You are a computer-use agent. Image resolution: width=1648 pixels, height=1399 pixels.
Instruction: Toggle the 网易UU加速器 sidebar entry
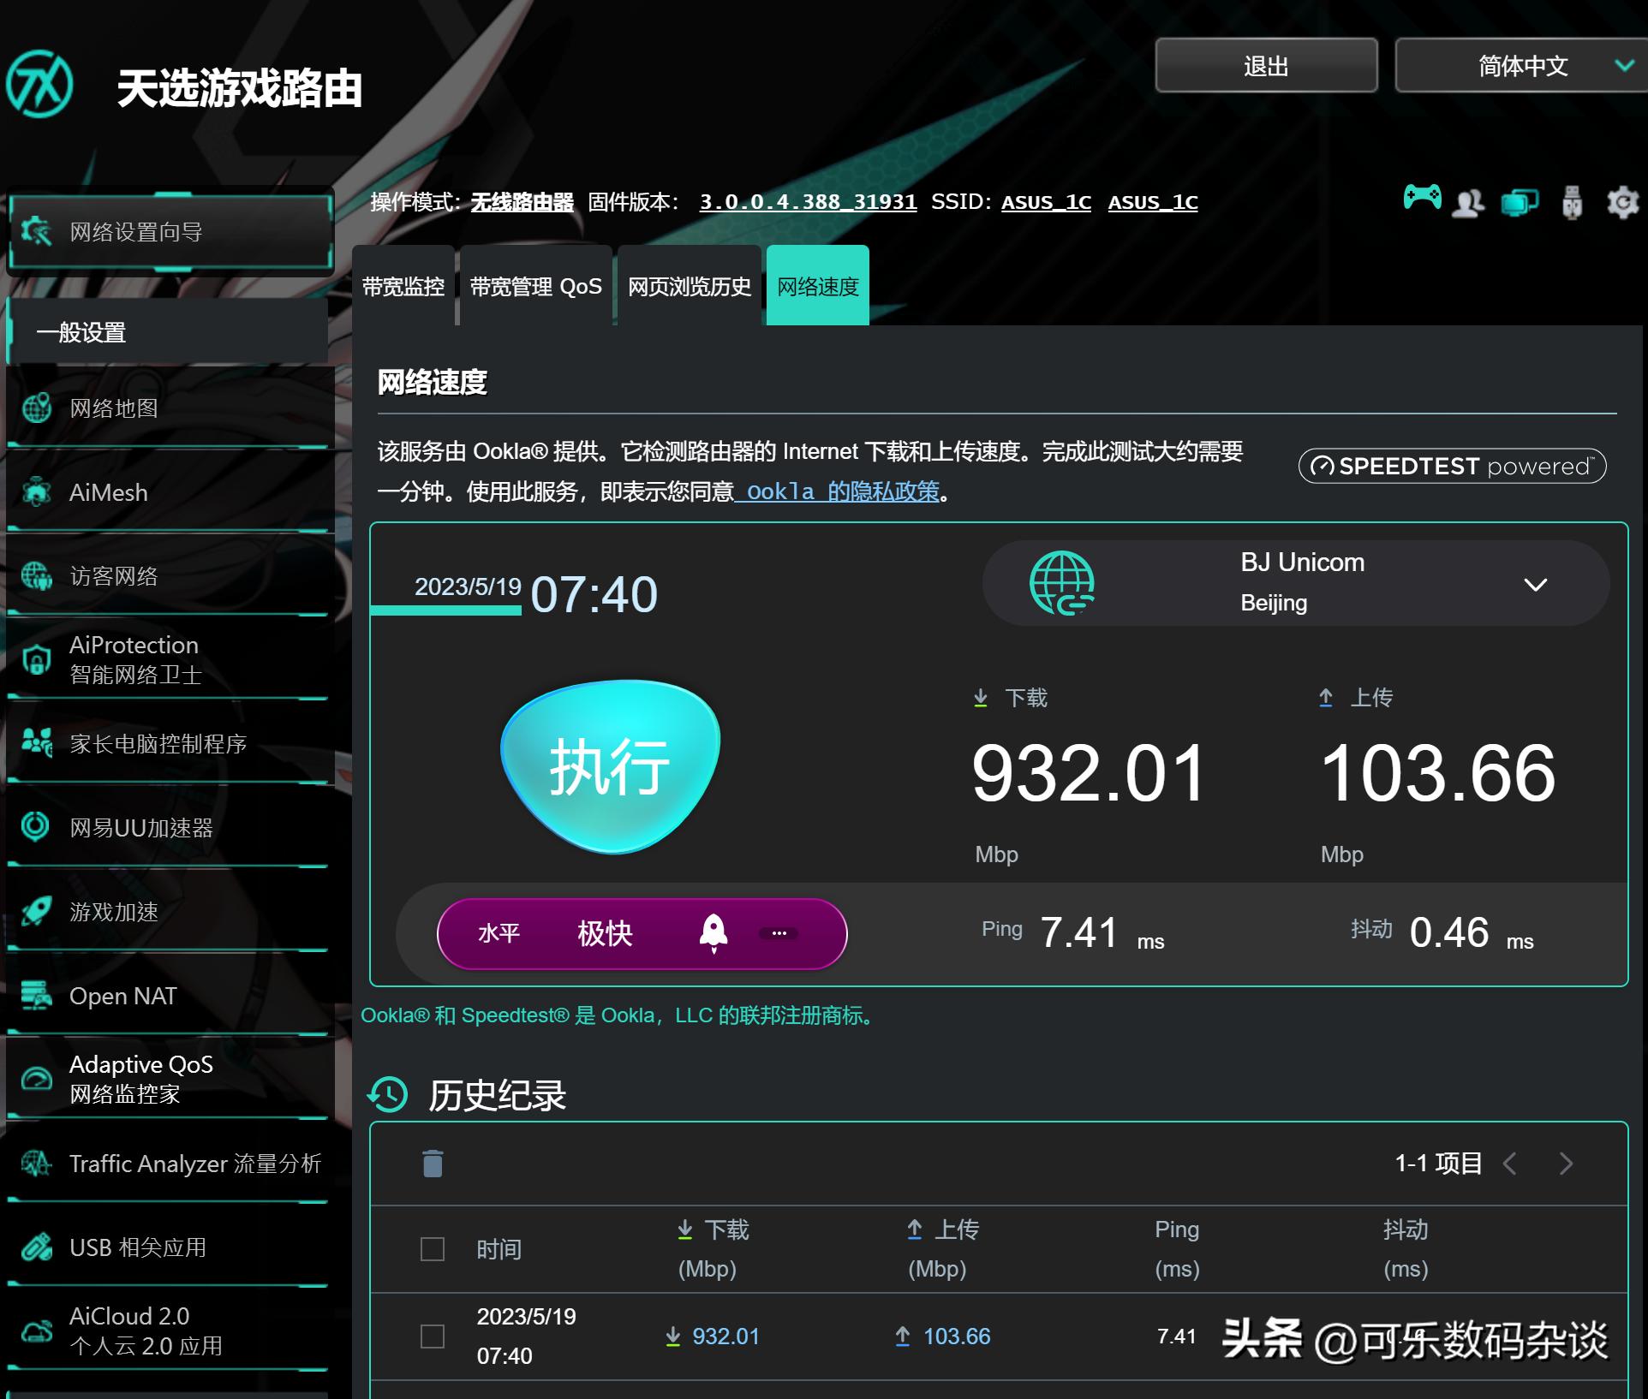140,828
